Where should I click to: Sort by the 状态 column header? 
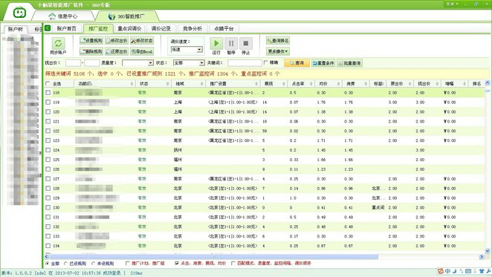pyautogui.click(x=153, y=84)
